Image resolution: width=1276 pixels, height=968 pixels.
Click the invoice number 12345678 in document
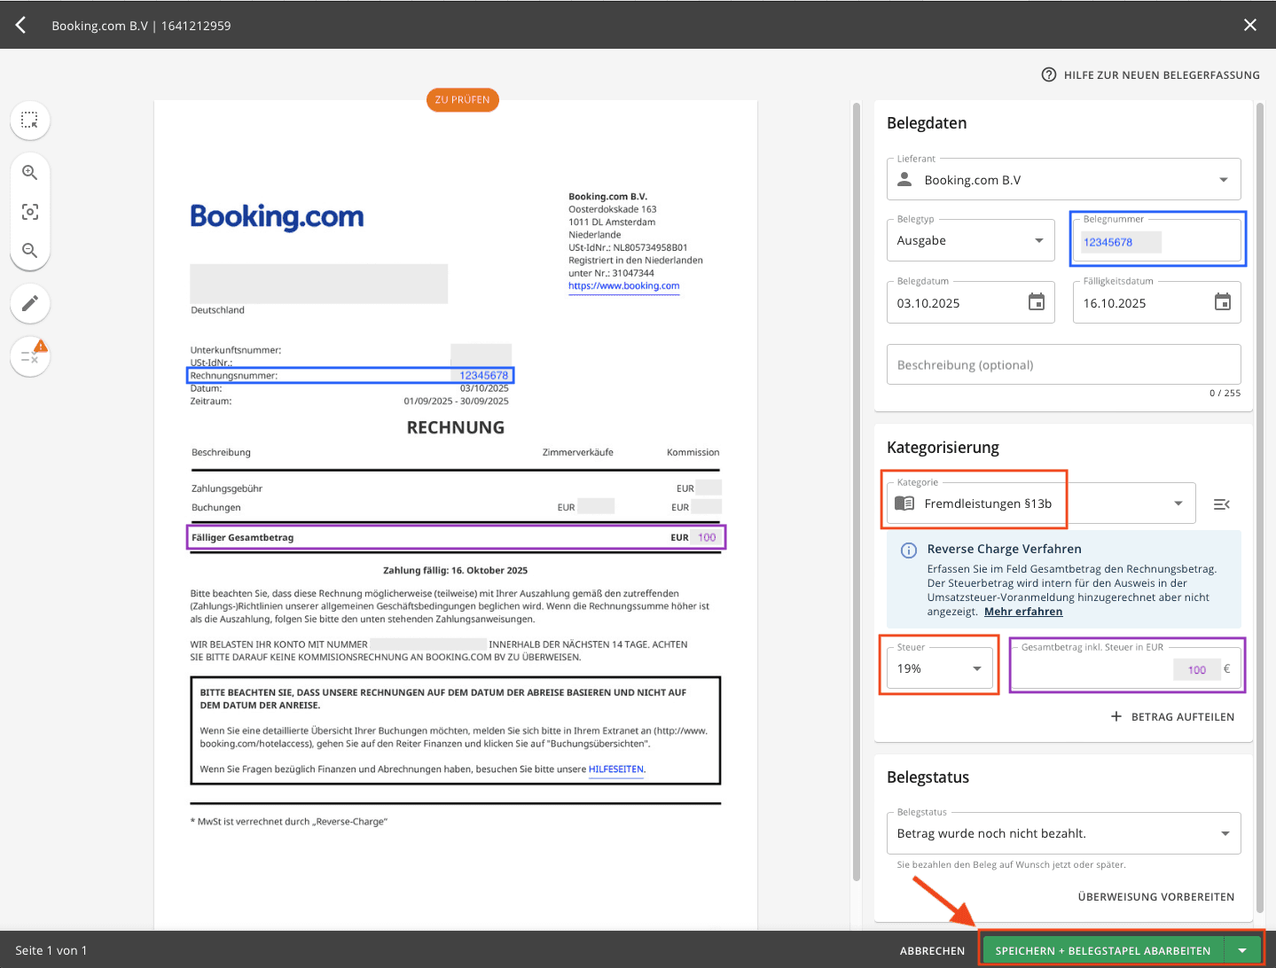coord(483,376)
